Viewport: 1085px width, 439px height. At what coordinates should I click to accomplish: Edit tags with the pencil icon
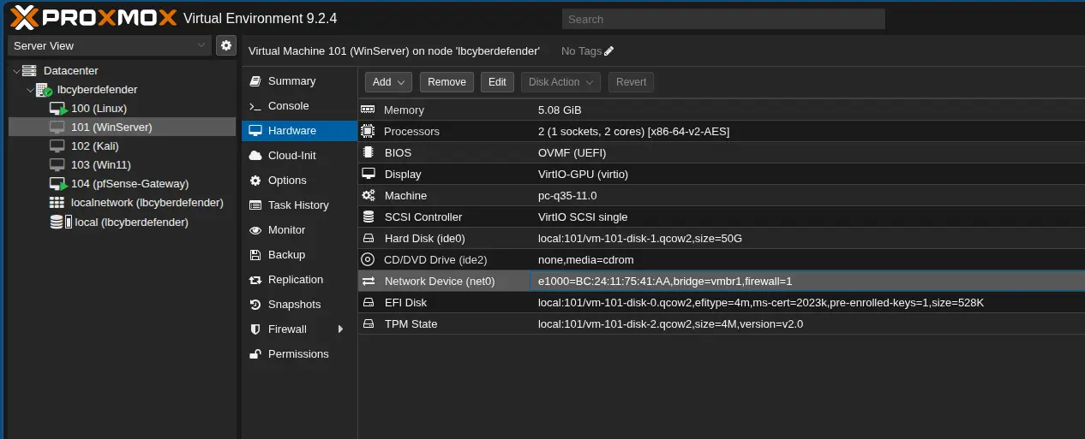tap(609, 51)
